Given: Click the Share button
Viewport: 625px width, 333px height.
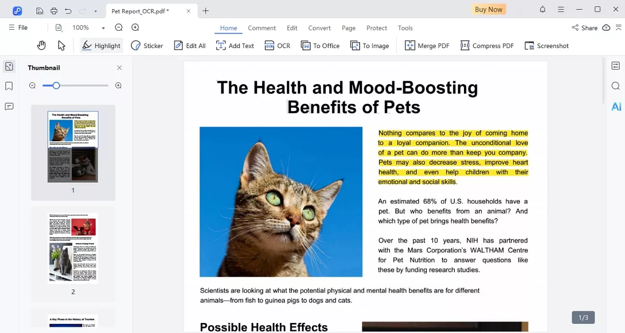Looking at the screenshot, I should coord(584,28).
